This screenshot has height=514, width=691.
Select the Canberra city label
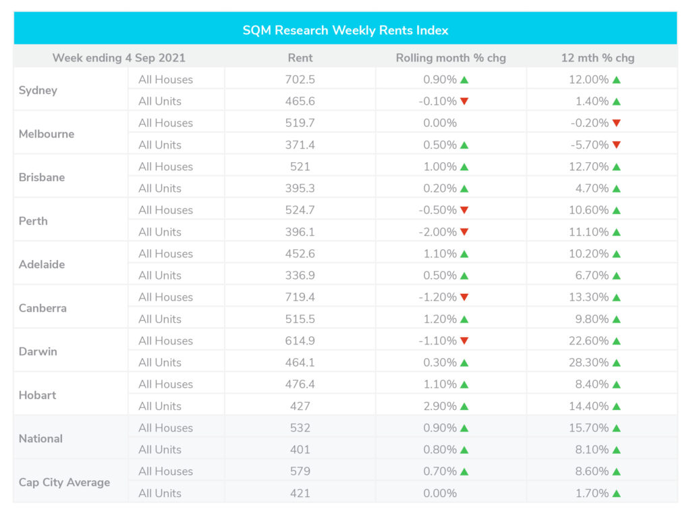pos(43,308)
